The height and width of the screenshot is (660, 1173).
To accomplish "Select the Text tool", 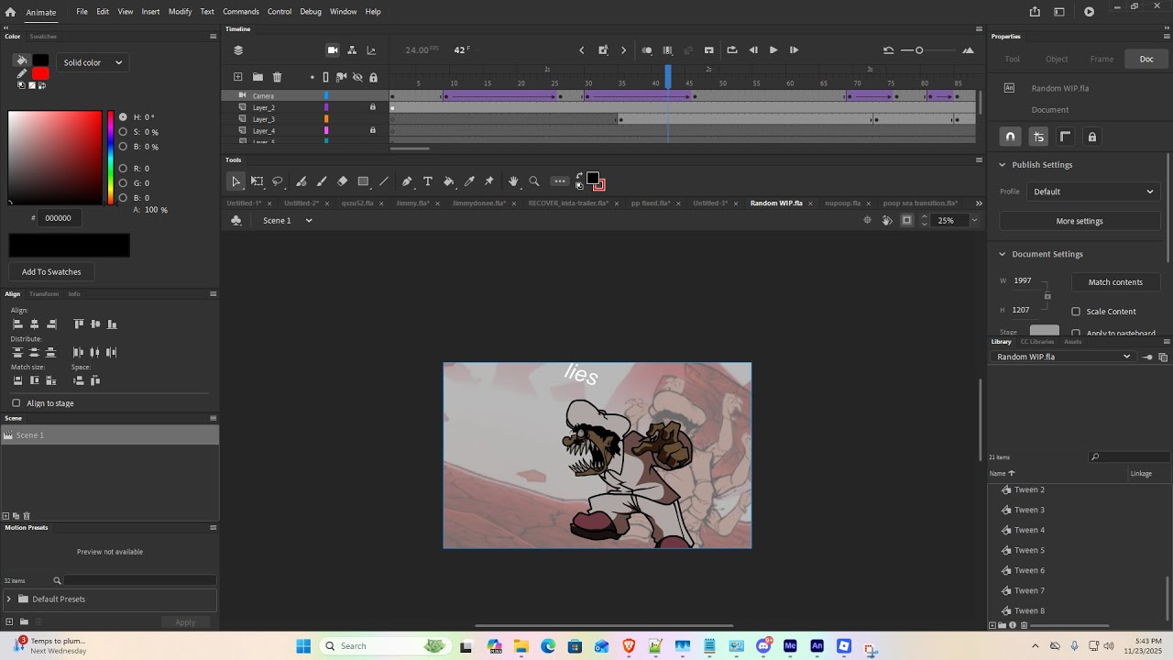I will click(428, 181).
